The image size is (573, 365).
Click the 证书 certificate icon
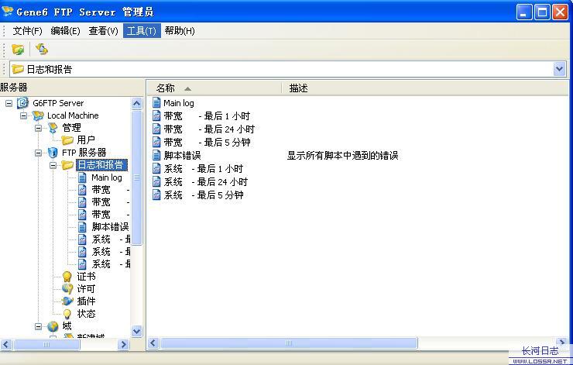click(x=67, y=277)
